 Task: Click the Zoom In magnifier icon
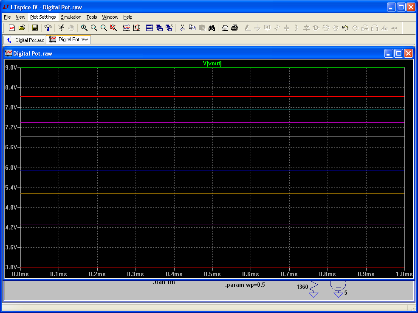tap(84, 28)
